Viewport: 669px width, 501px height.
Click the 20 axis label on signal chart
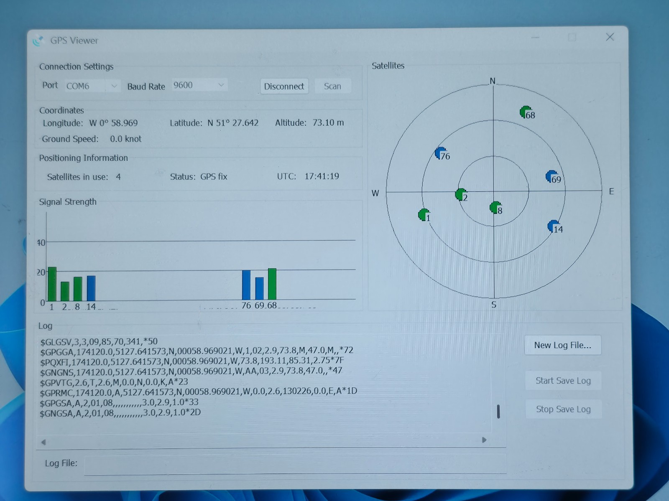41,272
